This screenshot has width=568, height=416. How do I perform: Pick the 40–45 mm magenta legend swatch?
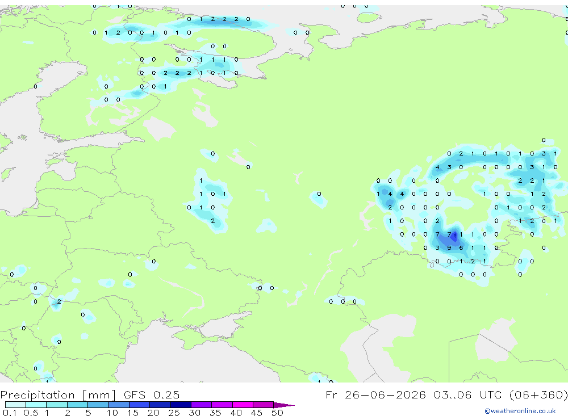[243, 405]
